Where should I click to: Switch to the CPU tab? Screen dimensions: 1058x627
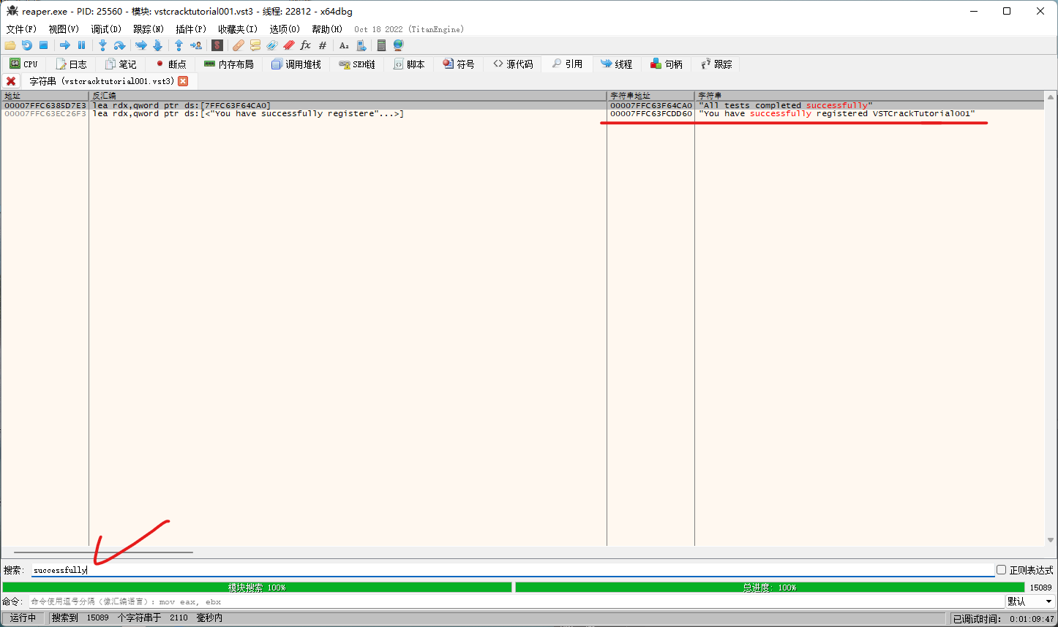[23, 64]
